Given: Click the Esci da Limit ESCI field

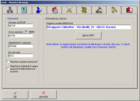Looking at the screenshot, I should (x=21, y=56).
